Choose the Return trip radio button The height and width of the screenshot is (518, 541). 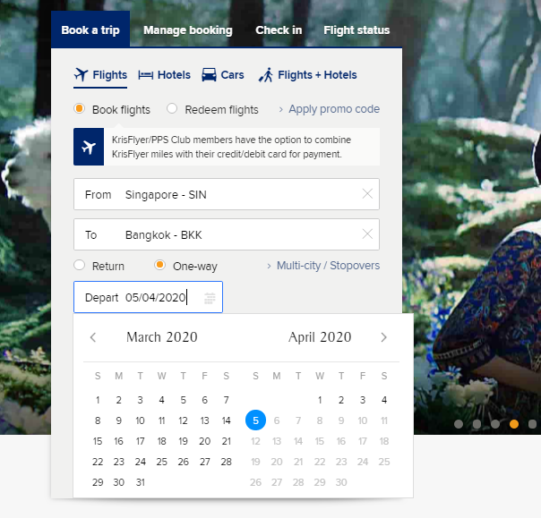pyautogui.click(x=80, y=266)
